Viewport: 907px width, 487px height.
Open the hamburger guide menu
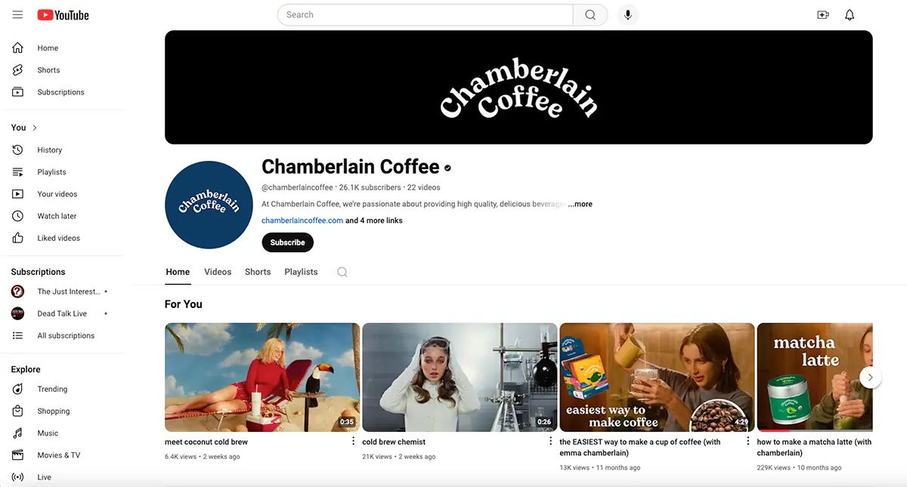18,14
